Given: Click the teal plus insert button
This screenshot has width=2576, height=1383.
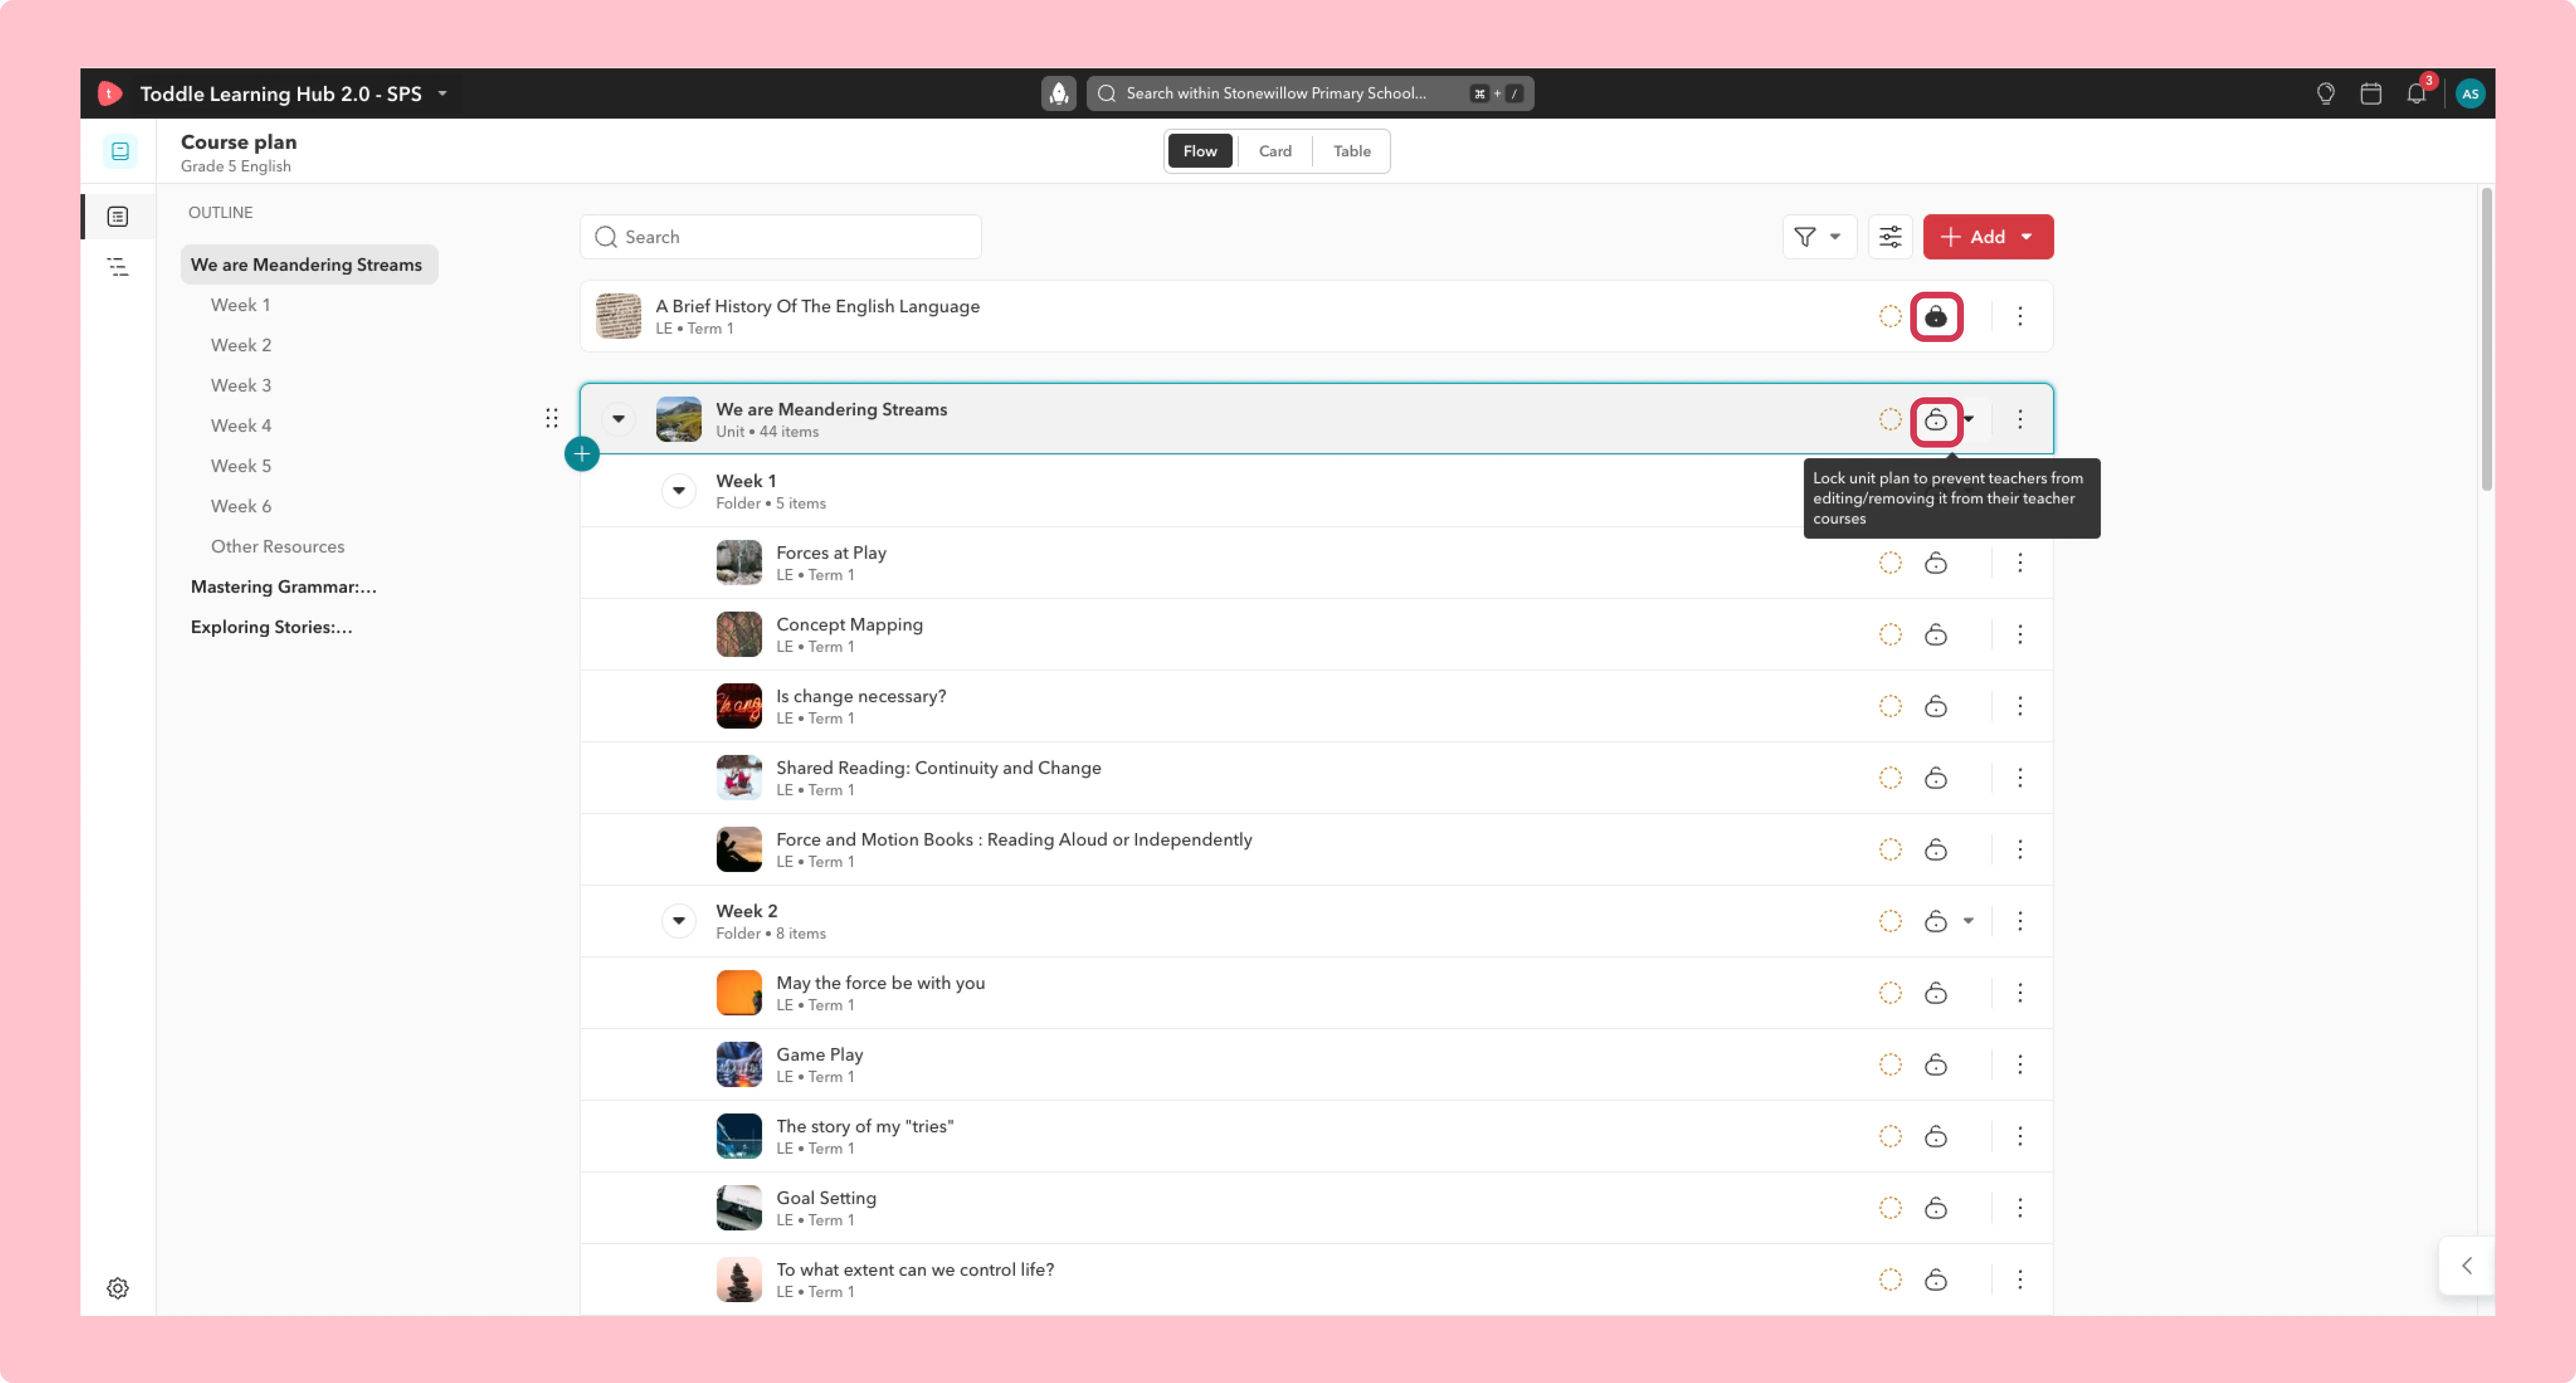Looking at the screenshot, I should pyautogui.click(x=582, y=455).
